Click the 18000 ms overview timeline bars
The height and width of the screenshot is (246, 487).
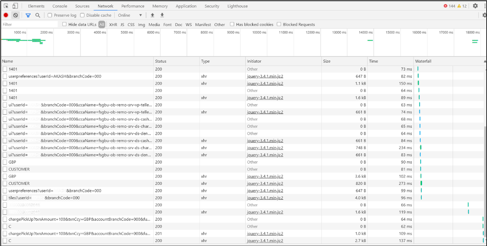(x=475, y=42)
